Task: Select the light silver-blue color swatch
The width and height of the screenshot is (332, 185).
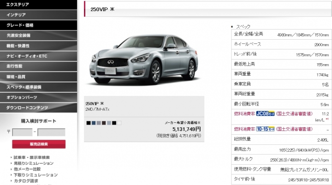Action: 109,123
